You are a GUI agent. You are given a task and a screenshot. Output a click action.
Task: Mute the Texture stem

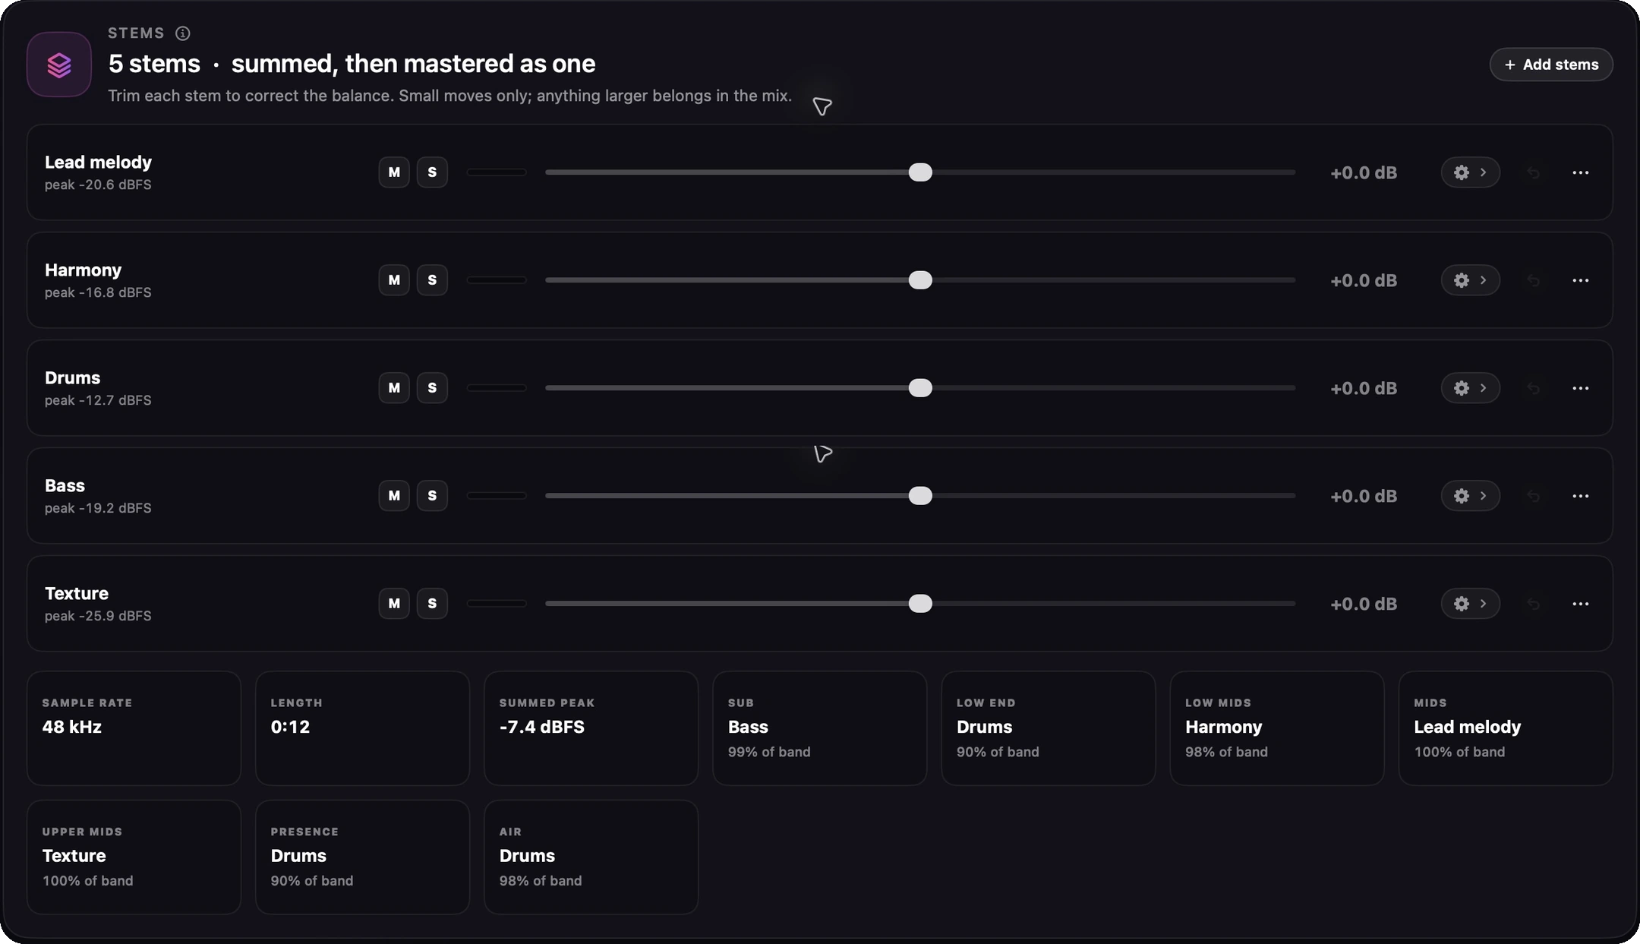tap(394, 604)
